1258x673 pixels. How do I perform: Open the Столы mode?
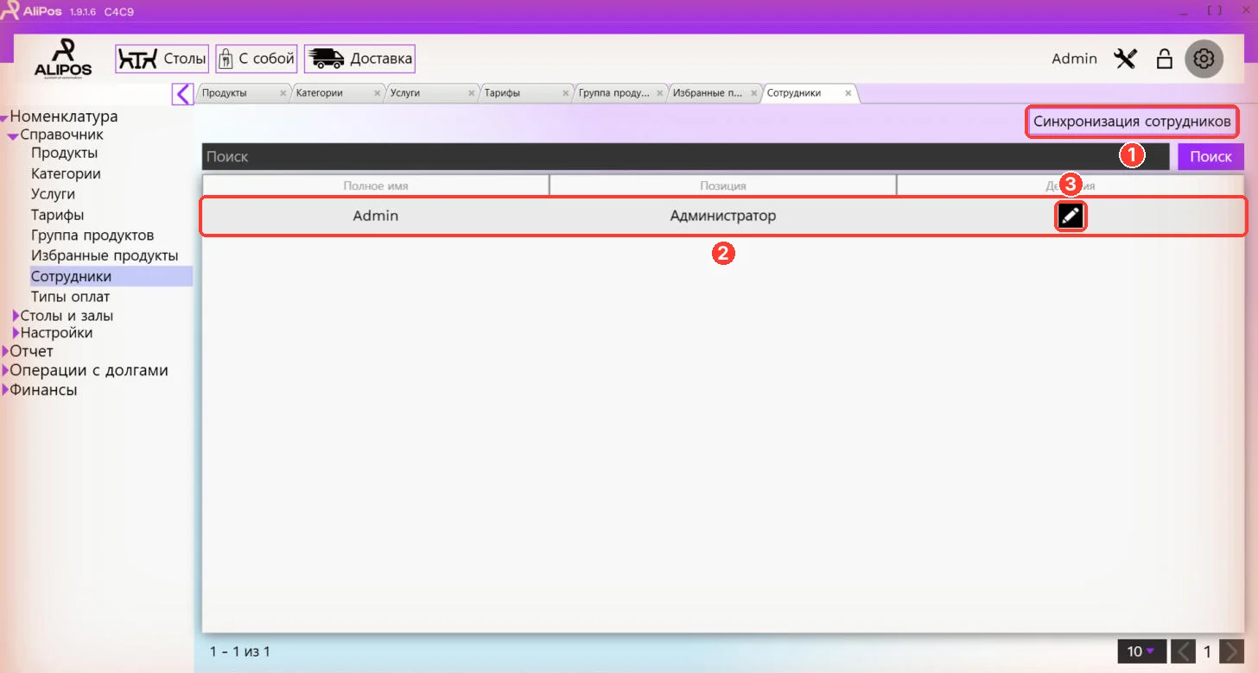(x=162, y=59)
